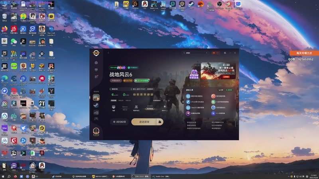Image resolution: width=319 pixels, height=179 pixels.
Task: Open the green EA tool in right column
Action: pos(220,102)
